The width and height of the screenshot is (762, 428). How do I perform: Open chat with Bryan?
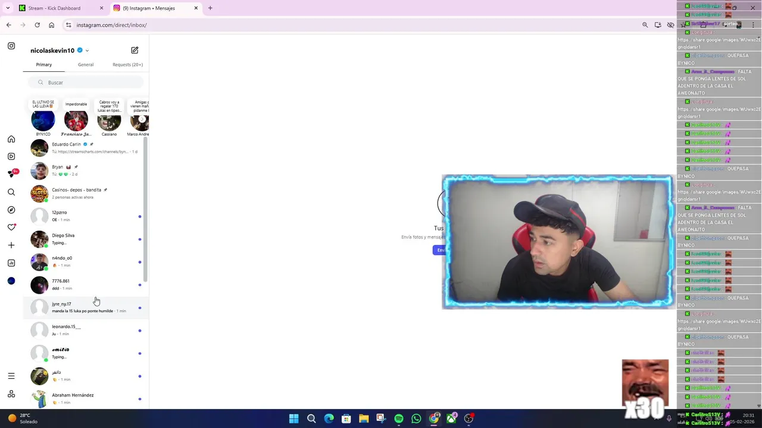point(86,171)
